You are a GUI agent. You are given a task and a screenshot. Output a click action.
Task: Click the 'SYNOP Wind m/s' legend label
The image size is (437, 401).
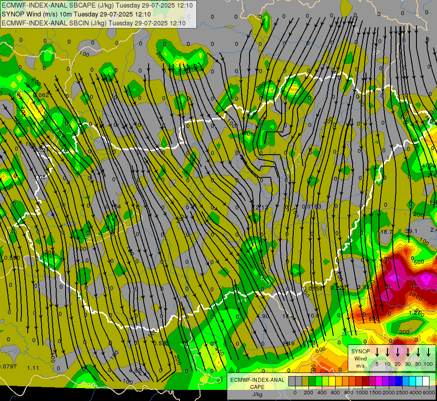tap(360, 358)
